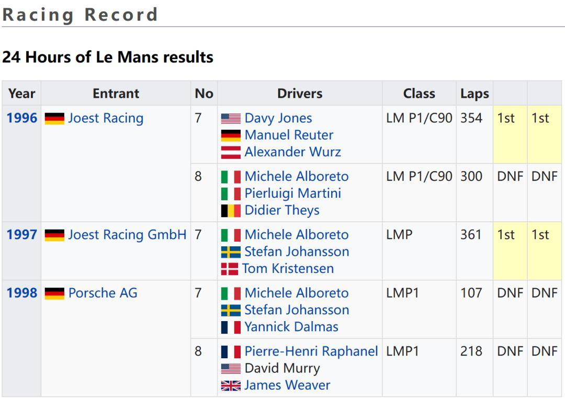Click the Belgian flag beside Didier Theys
This screenshot has width=565, height=398.
[231, 211]
